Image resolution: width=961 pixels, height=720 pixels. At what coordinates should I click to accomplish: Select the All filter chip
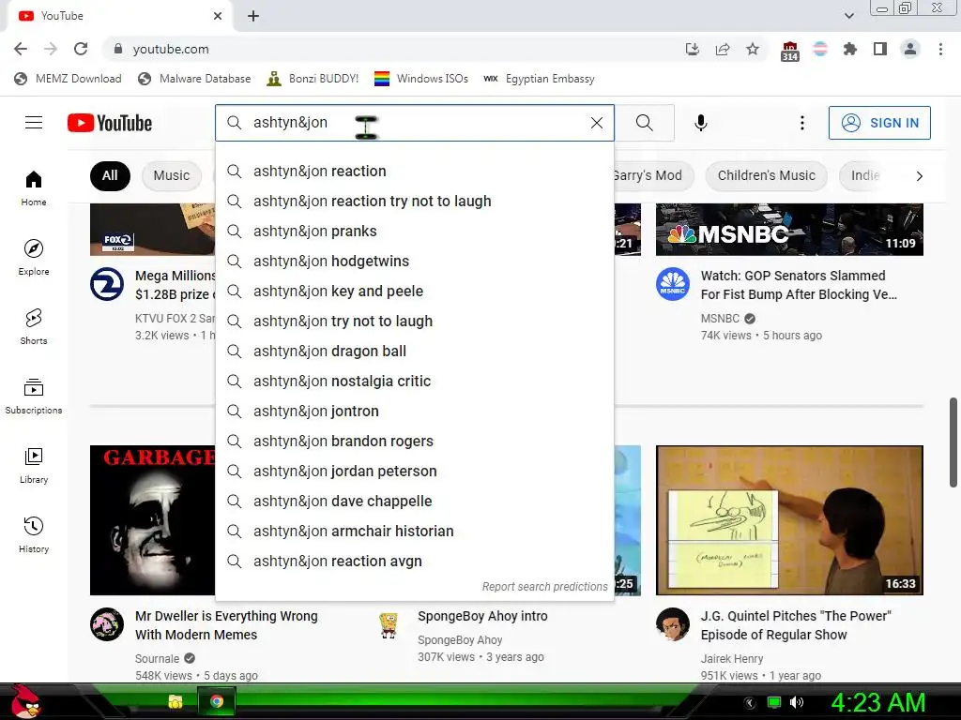[110, 175]
